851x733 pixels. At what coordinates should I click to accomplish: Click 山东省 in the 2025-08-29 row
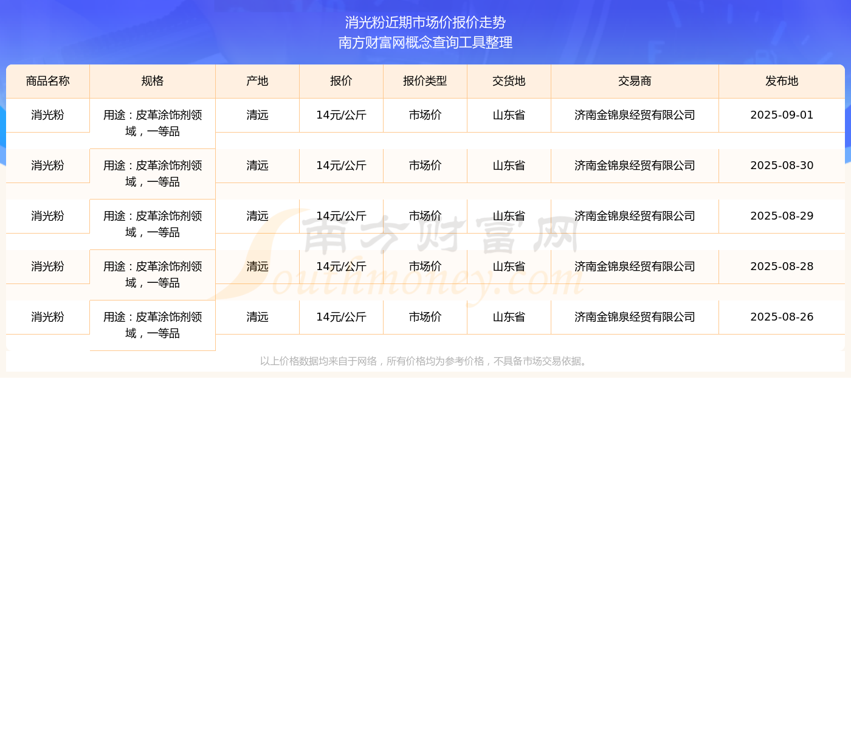509,216
